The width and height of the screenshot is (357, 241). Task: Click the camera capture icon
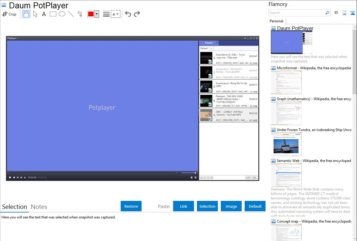[x=336, y=13]
